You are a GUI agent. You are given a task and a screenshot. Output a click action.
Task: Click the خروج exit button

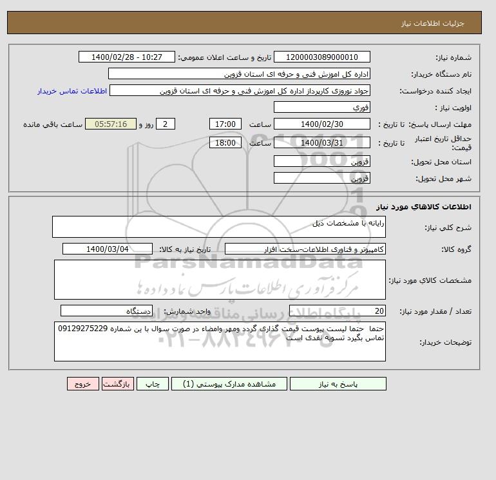(83, 384)
